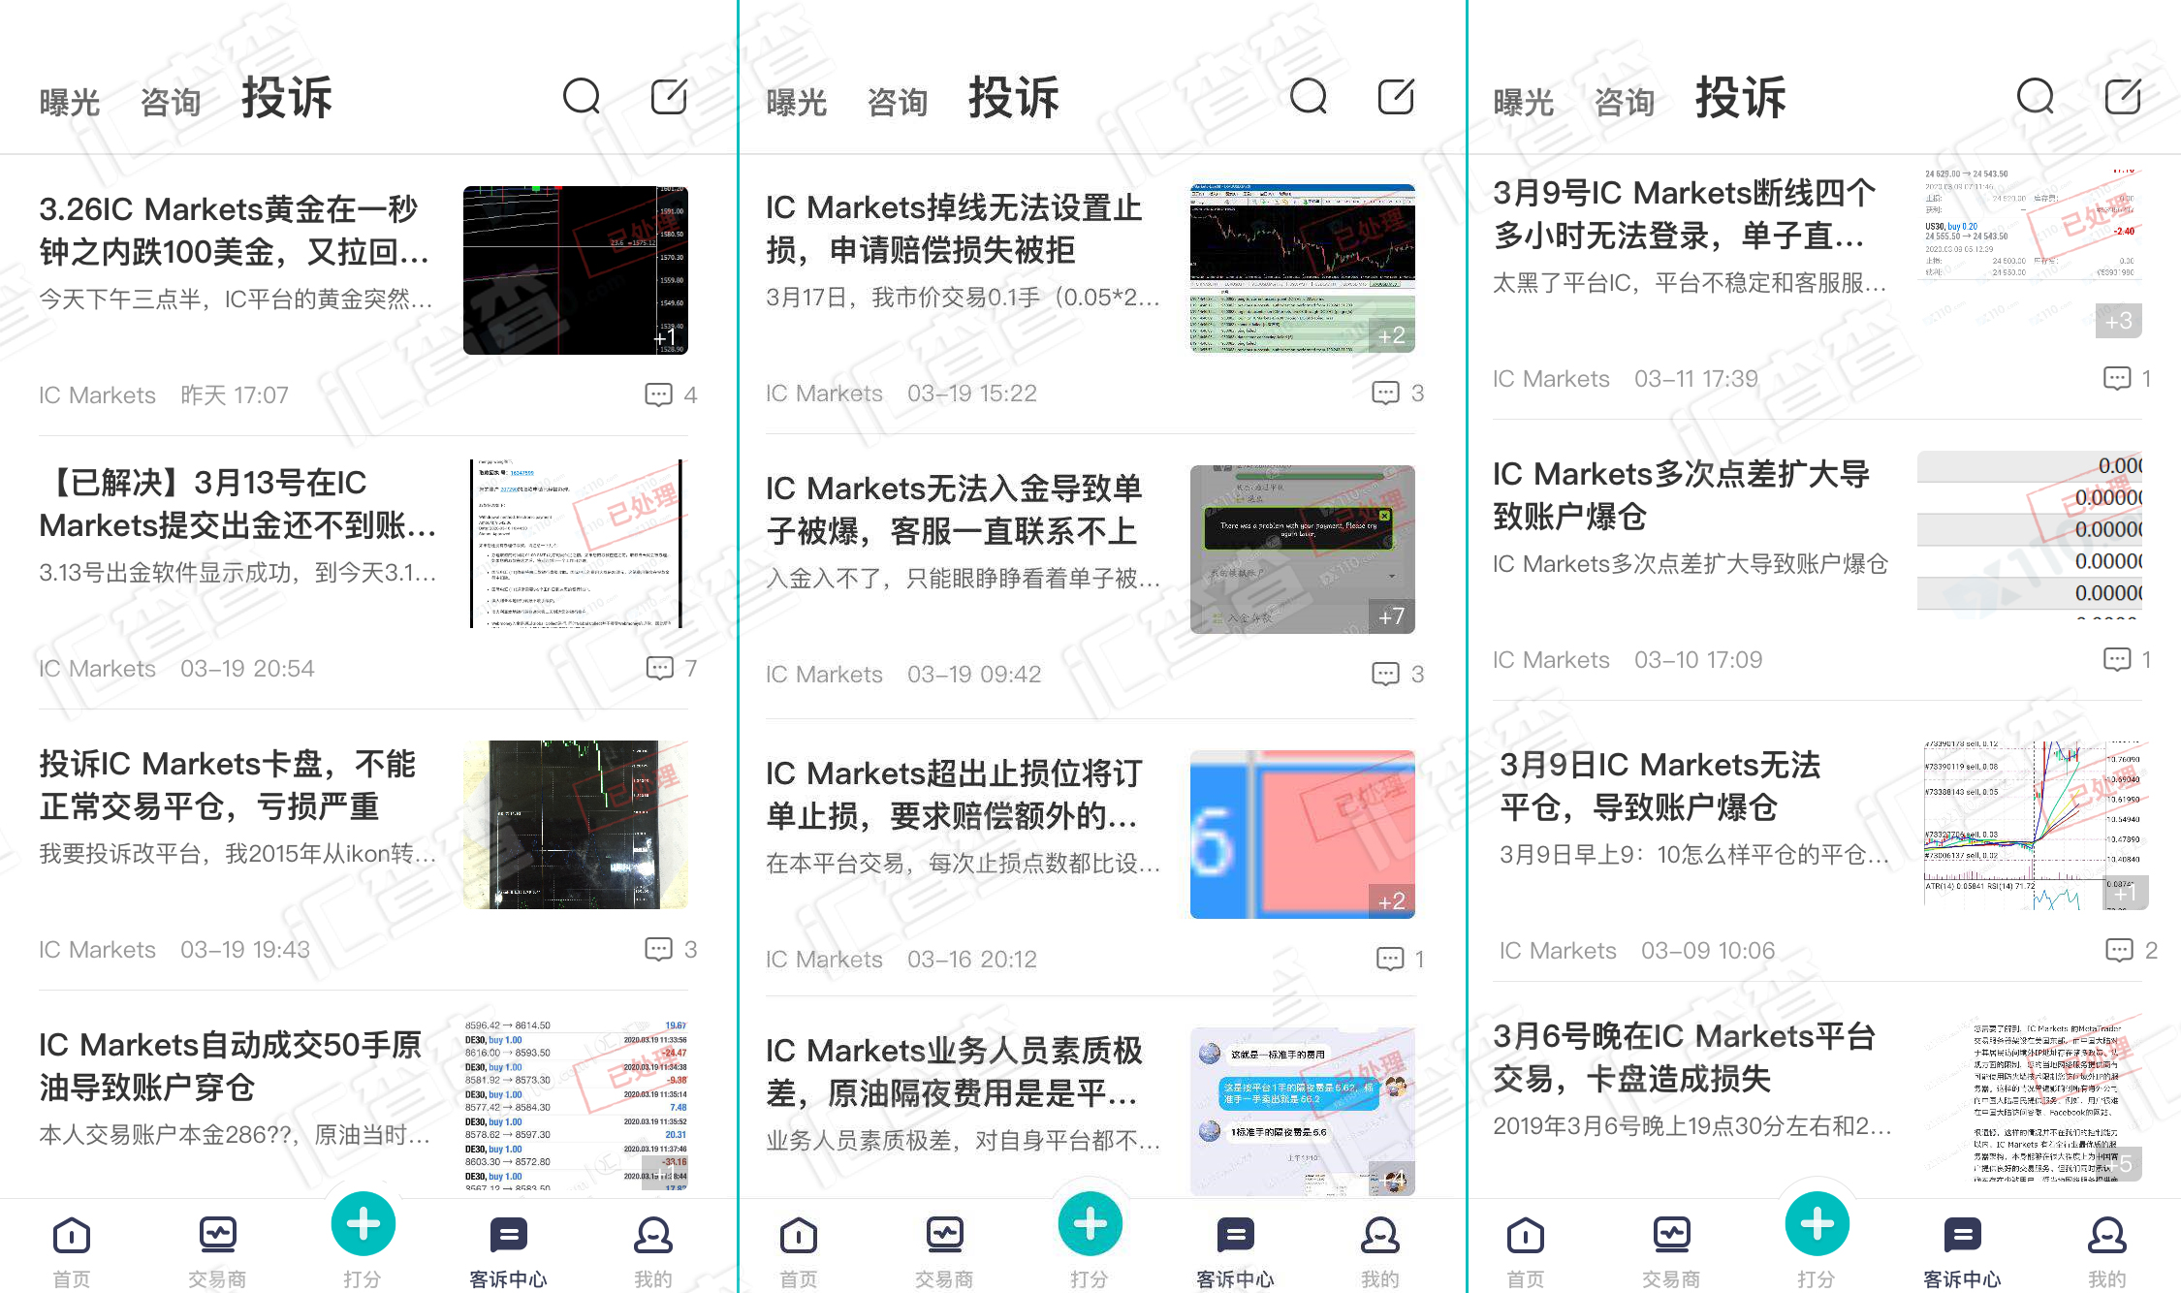The width and height of the screenshot is (2181, 1293).
Task: Go to 首页 on the left screen
Action: coord(72,1251)
